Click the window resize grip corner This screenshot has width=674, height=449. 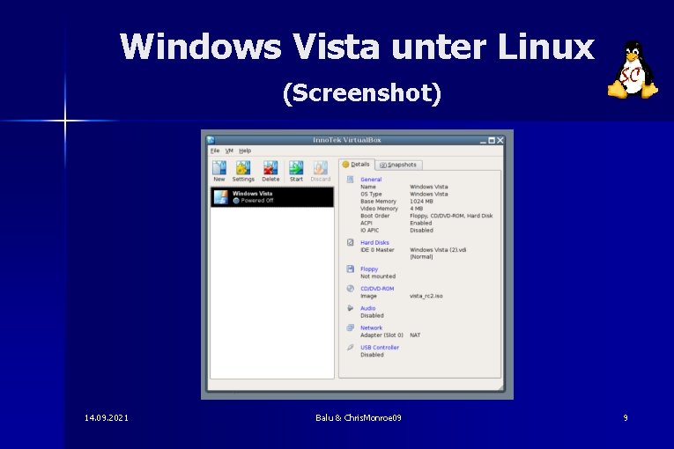pyautogui.click(x=500, y=387)
